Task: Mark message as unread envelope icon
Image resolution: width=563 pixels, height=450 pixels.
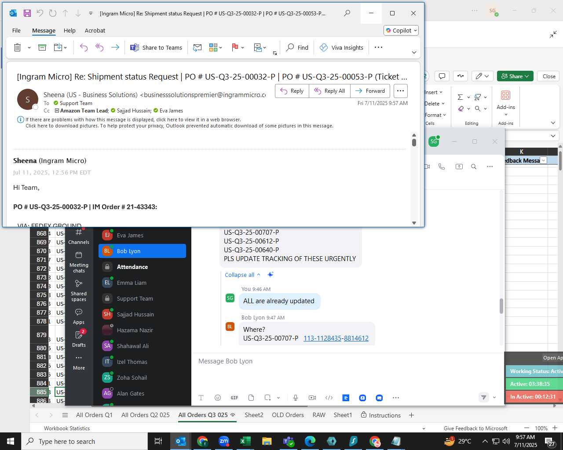Action: (197, 47)
